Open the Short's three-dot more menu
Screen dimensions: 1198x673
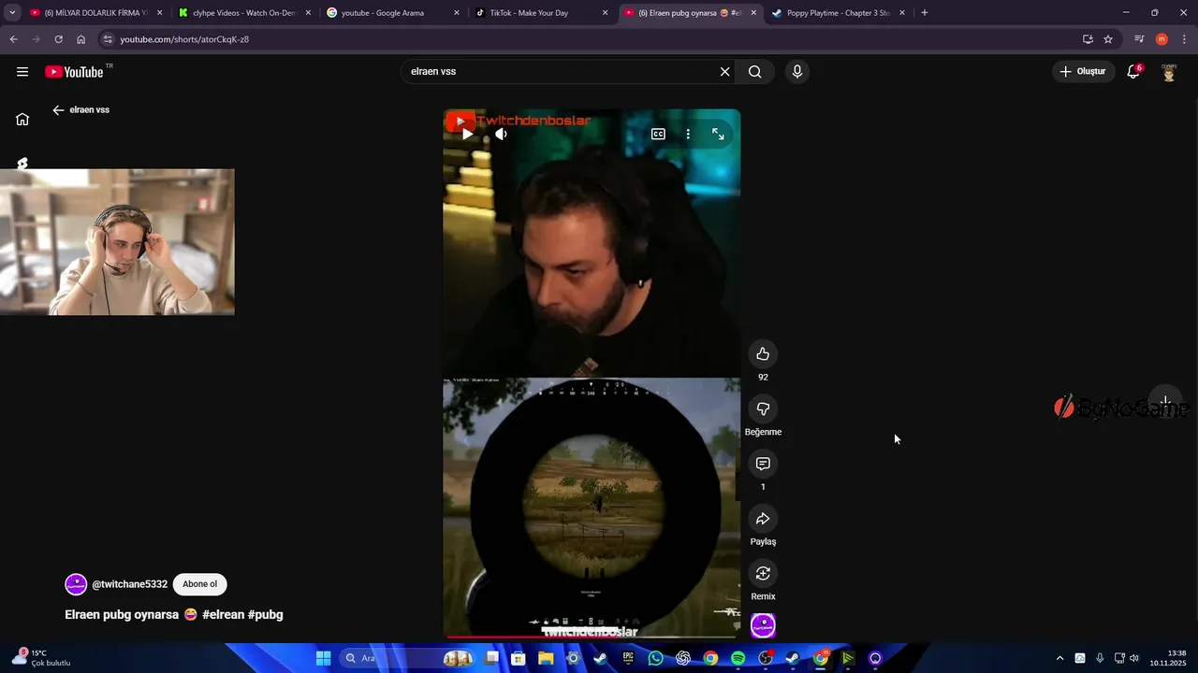(688, 135)
